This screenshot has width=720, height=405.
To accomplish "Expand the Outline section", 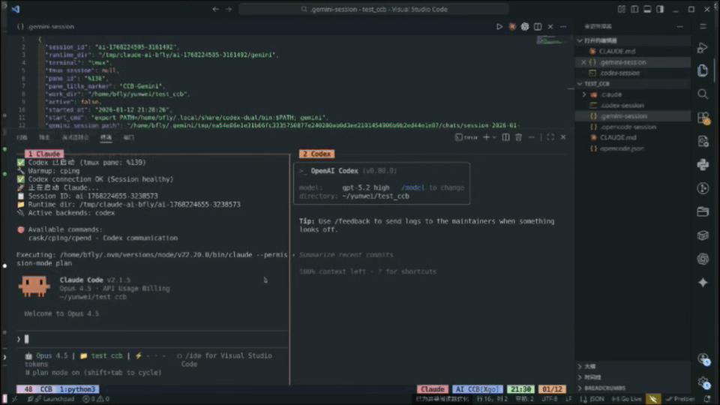I will 634,367.
